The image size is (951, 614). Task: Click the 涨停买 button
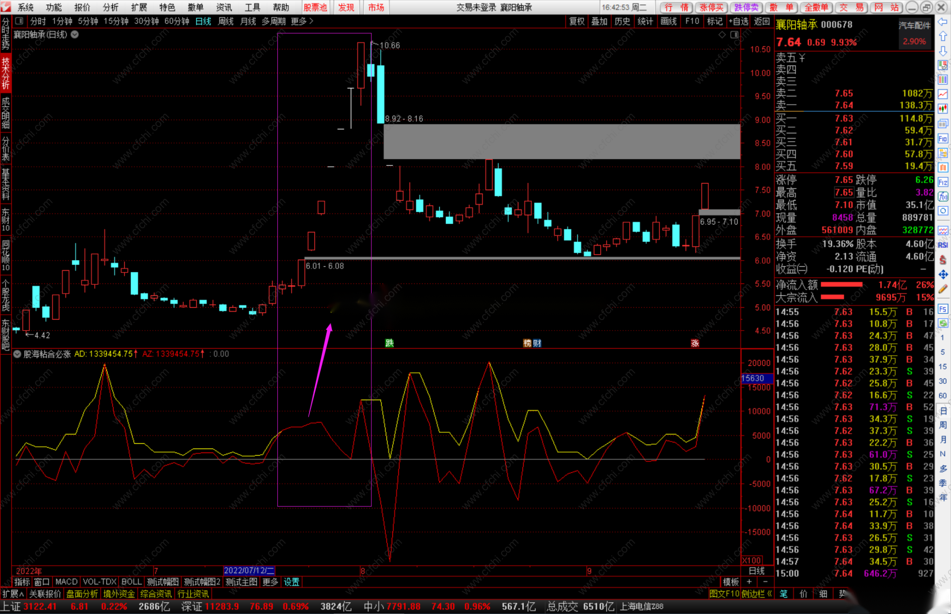click(x=711, y=7)
